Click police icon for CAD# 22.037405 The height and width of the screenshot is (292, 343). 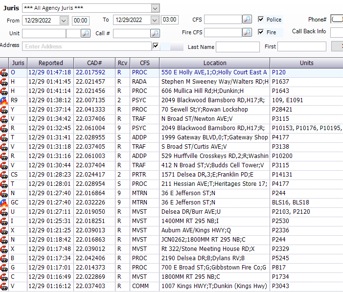click(x=4, y=147)
